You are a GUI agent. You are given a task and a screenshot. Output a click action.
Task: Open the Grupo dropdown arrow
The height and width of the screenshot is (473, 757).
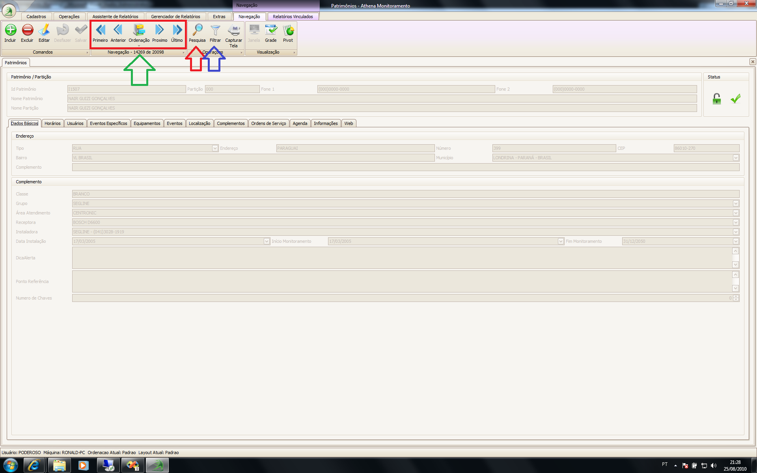tap(736, 203)
